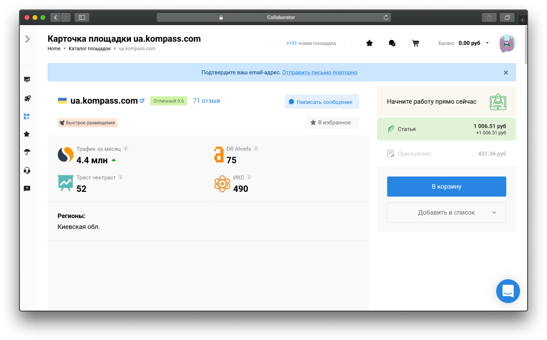Click the external link icon beside ua.kompass.com
Viewport: 547px width, 340px height.
pos(142,101)
